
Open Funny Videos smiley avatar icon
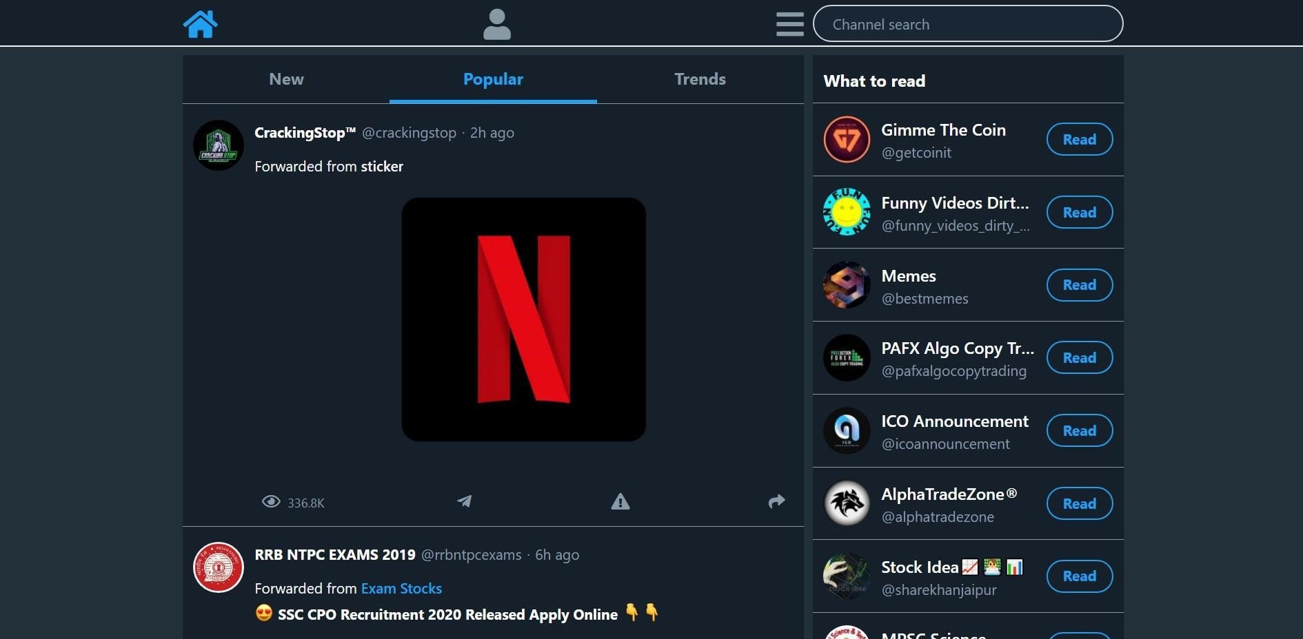pos(847,212)
